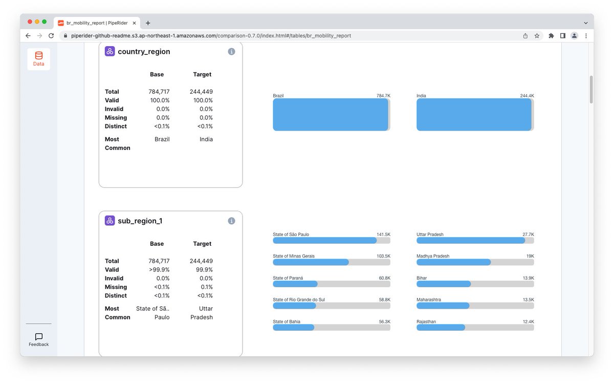614x383 pixels.
Task: Click the 'State of Paraná' bar label
Action: click(x=288, y=278)
